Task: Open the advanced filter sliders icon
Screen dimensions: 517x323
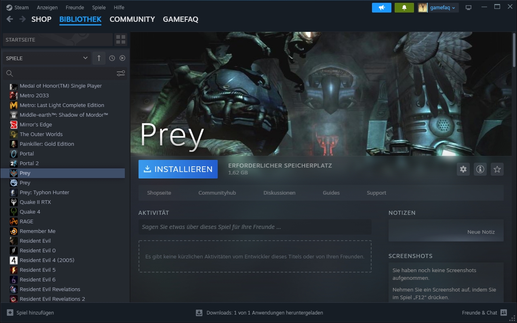Action: 121,73
